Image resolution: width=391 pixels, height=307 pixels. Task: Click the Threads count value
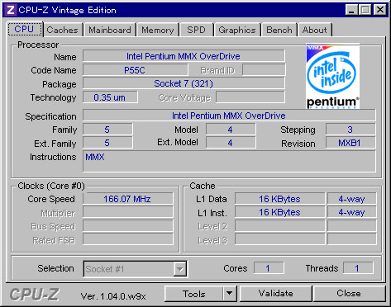coord(358,268)
